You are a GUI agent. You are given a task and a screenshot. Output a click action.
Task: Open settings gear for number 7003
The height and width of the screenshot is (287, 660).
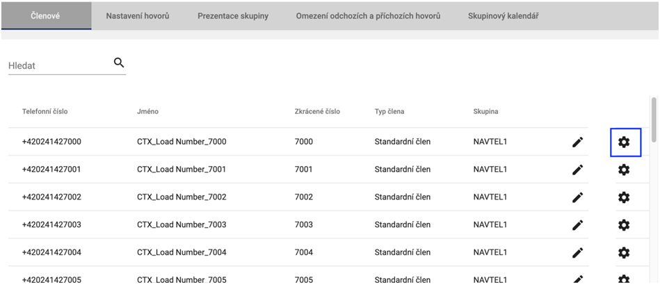(x=624, y=225)
